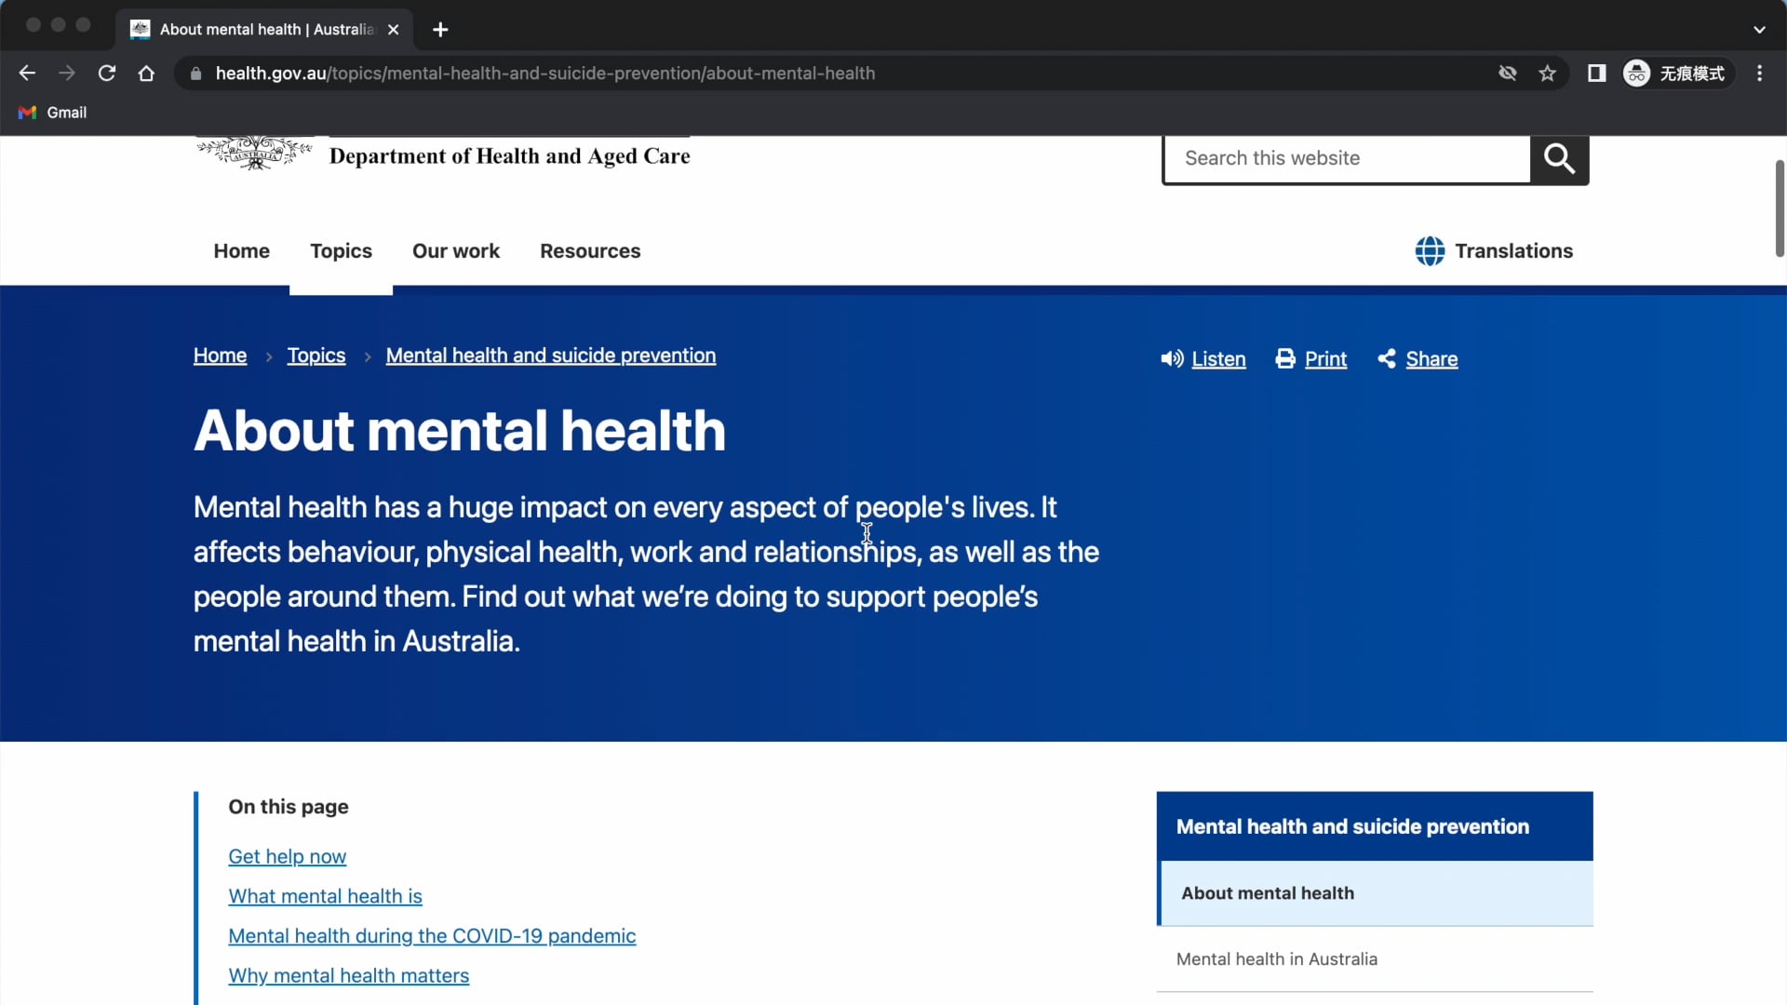Click the browser back arrow
Viewport: 1787px width, 1005px height.
pyautogui.click(x=26, y=73)
